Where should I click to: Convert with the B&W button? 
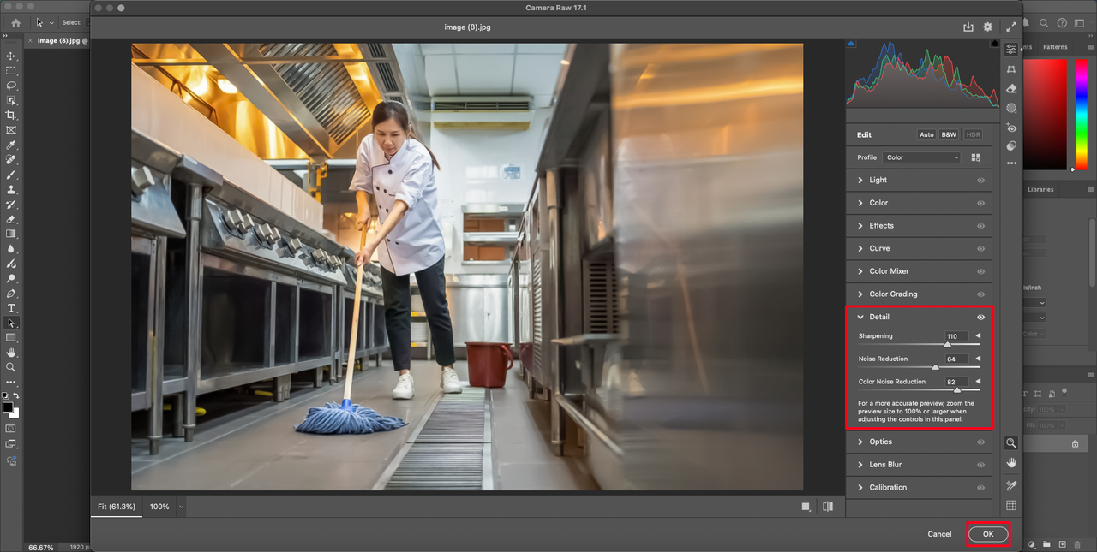click(x=949, y=134)
